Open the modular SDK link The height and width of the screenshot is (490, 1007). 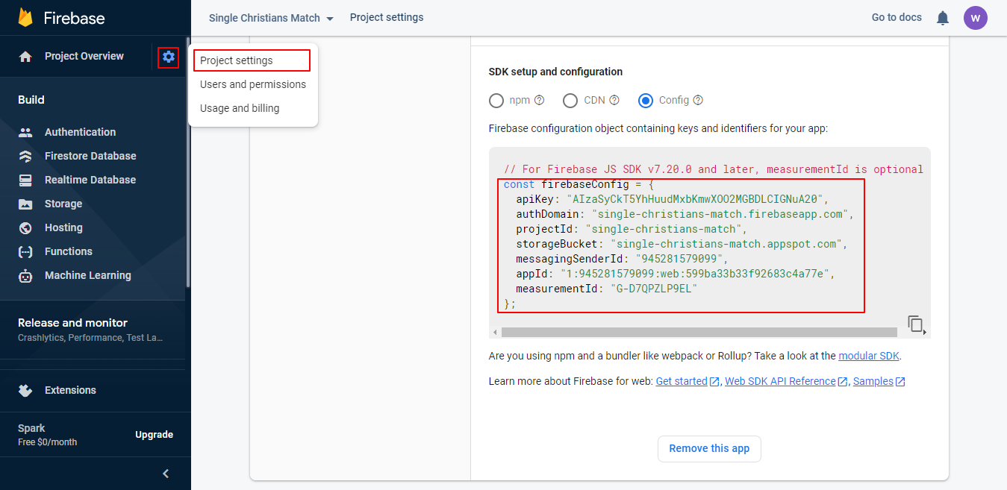(x=869, y=356)
